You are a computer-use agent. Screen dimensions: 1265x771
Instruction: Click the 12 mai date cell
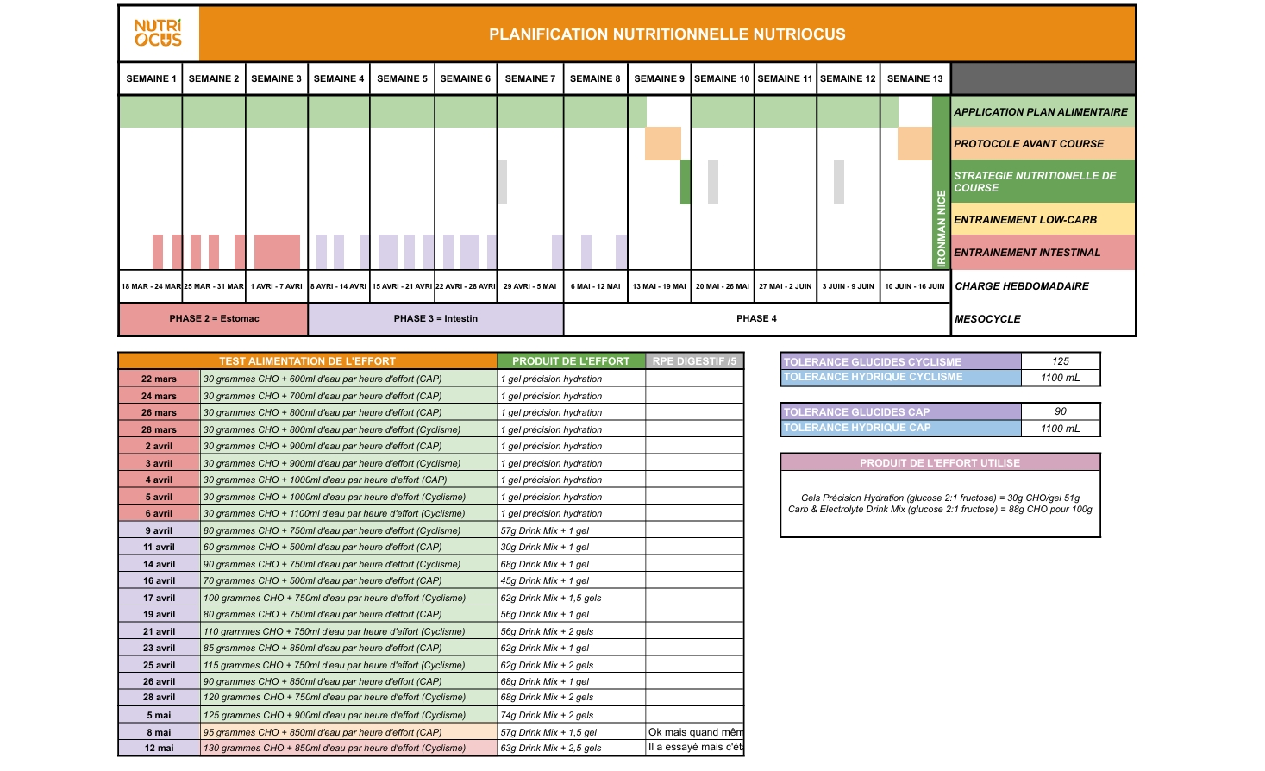click(160, 748)
